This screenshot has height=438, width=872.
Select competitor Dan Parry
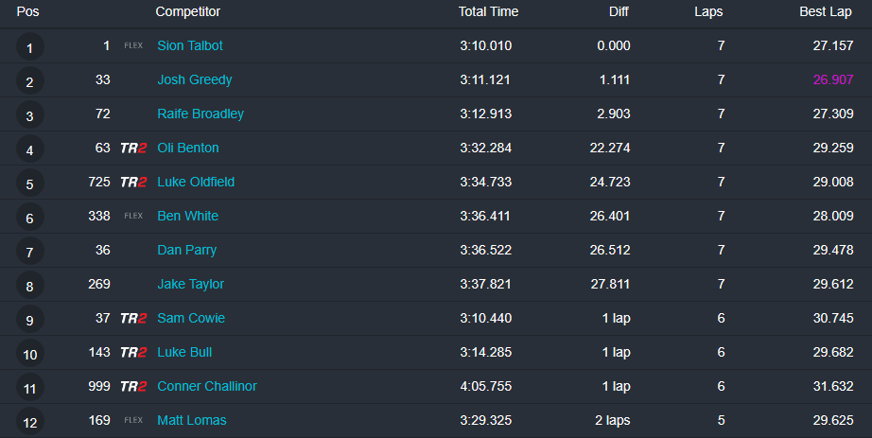(187, 250)
